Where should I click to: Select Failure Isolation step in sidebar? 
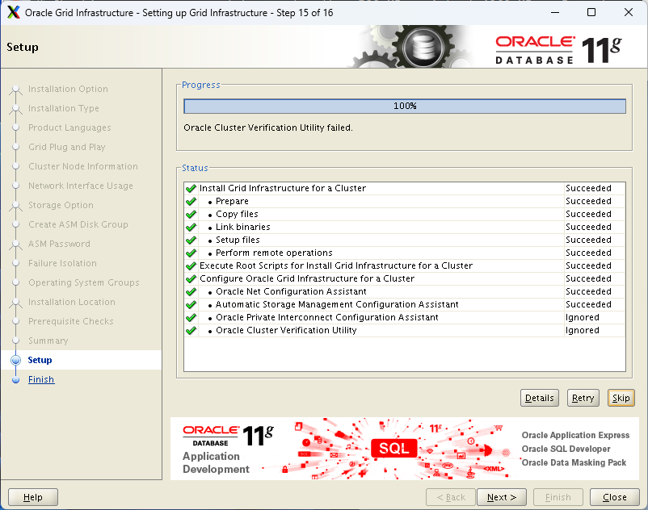pos(62,263)
